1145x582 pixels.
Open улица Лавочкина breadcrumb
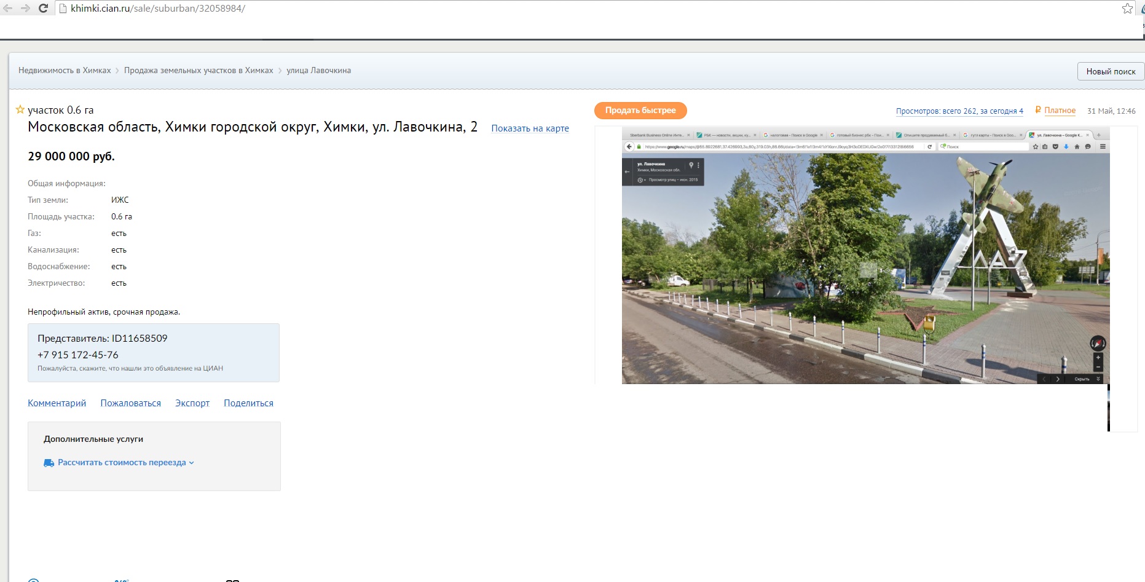[318, 71]
